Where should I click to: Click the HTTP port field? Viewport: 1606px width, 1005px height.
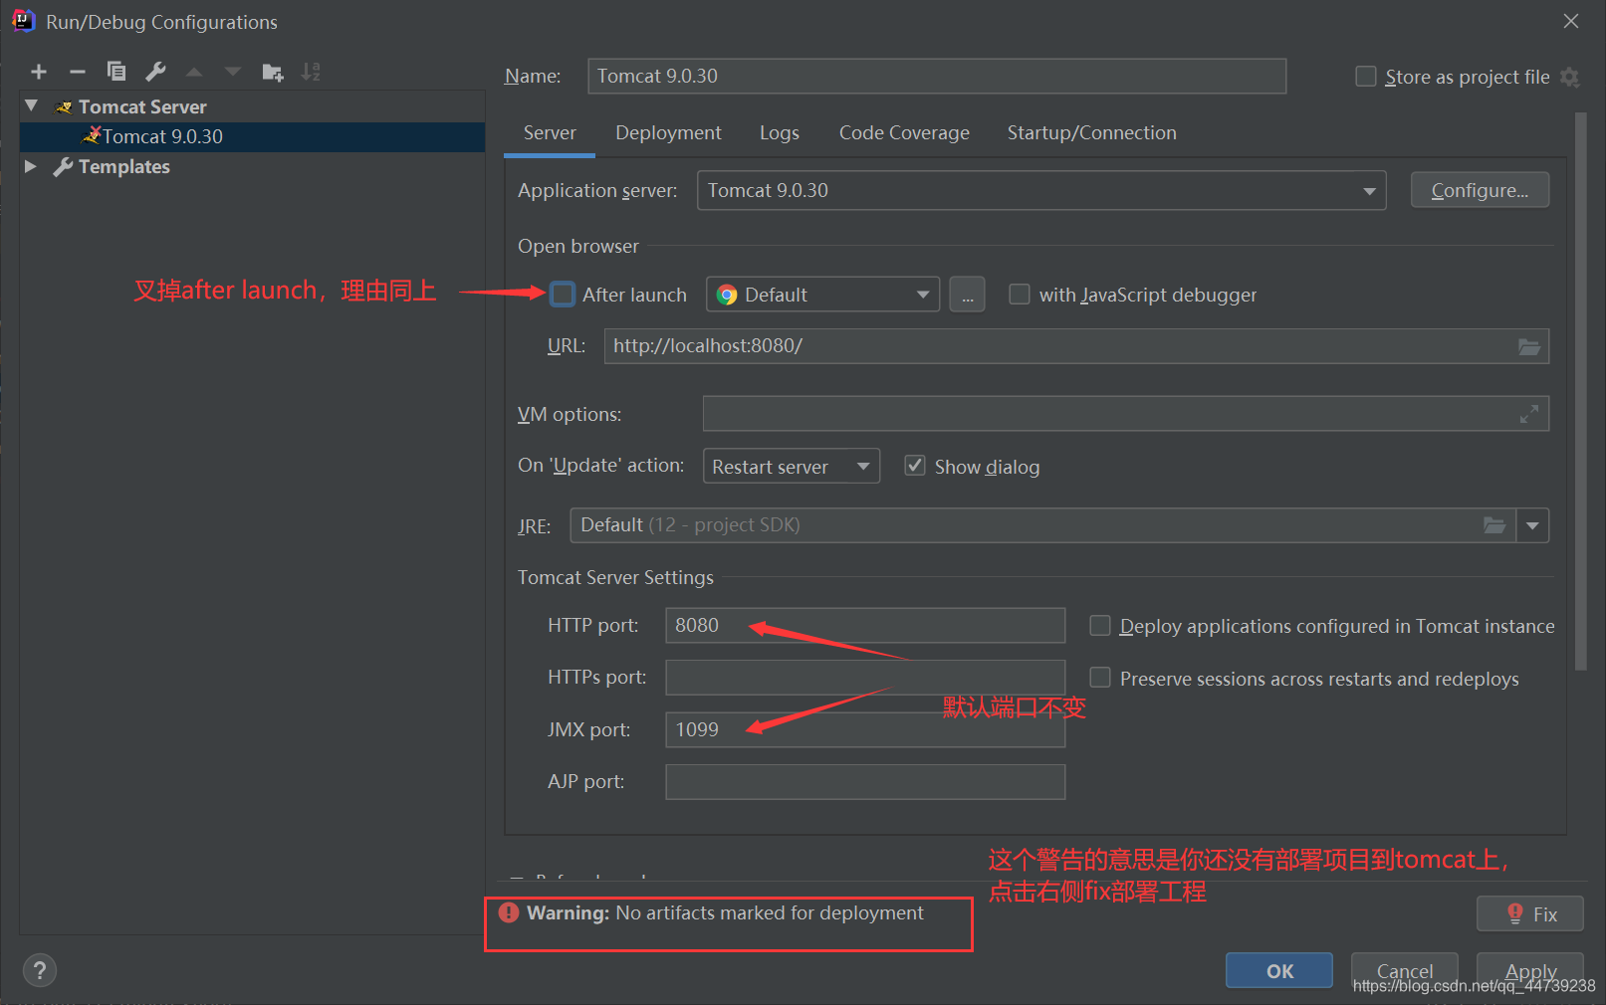[865, 626]
